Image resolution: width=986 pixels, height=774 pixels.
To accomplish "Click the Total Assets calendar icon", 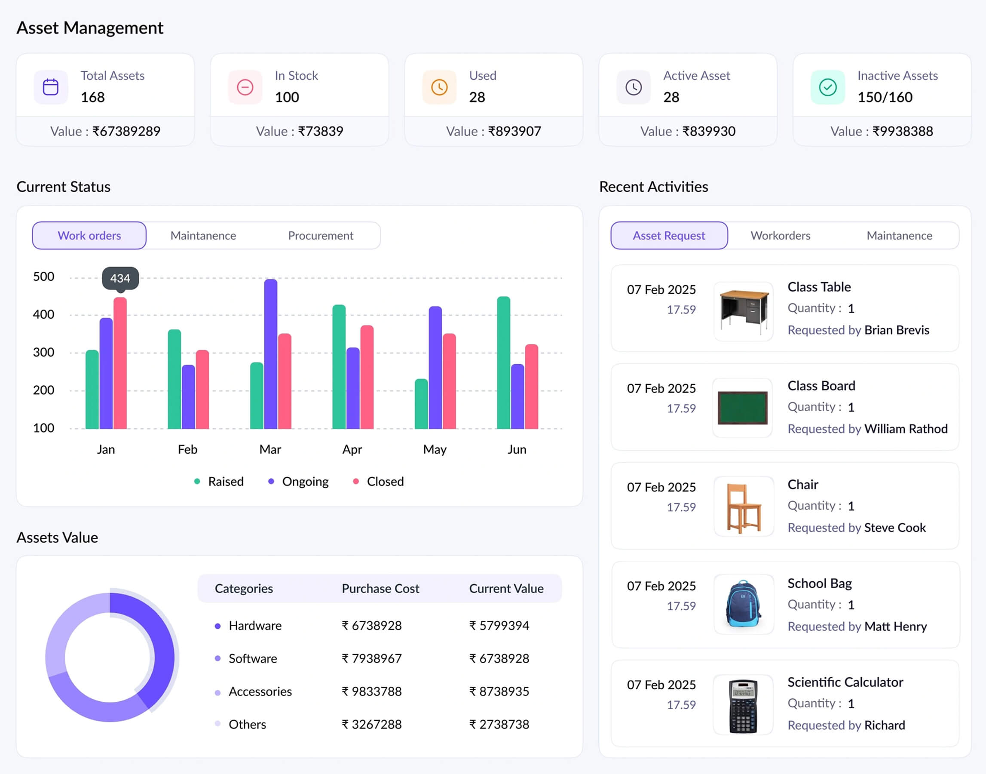I will [x=51, y=87].
